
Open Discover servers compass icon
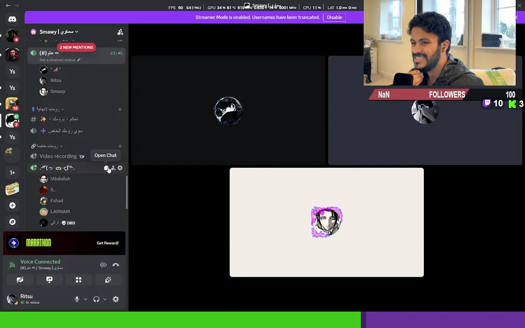click(12, 221)
